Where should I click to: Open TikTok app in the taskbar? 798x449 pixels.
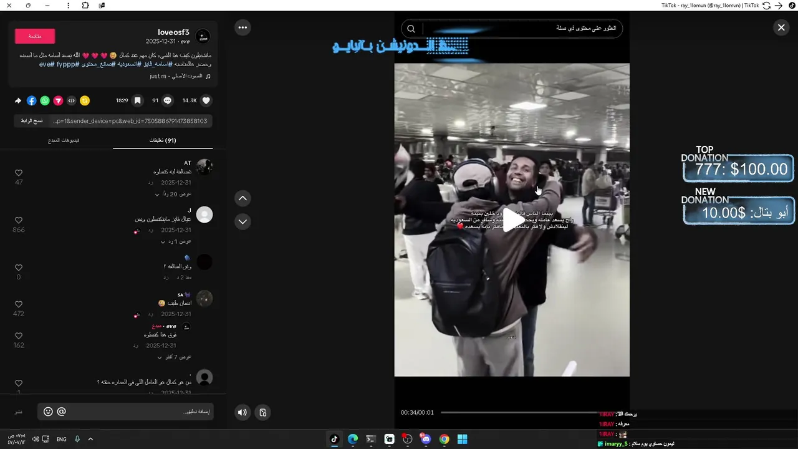tap(334, 439)
